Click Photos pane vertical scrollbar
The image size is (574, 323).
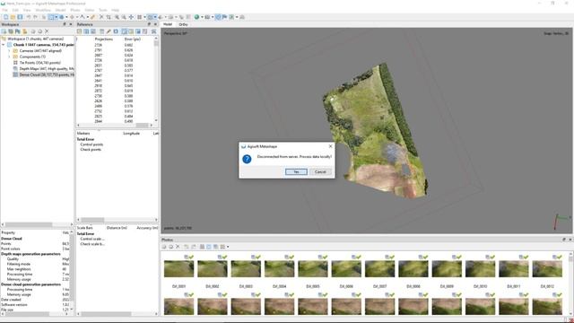click(x=570, y=284)
